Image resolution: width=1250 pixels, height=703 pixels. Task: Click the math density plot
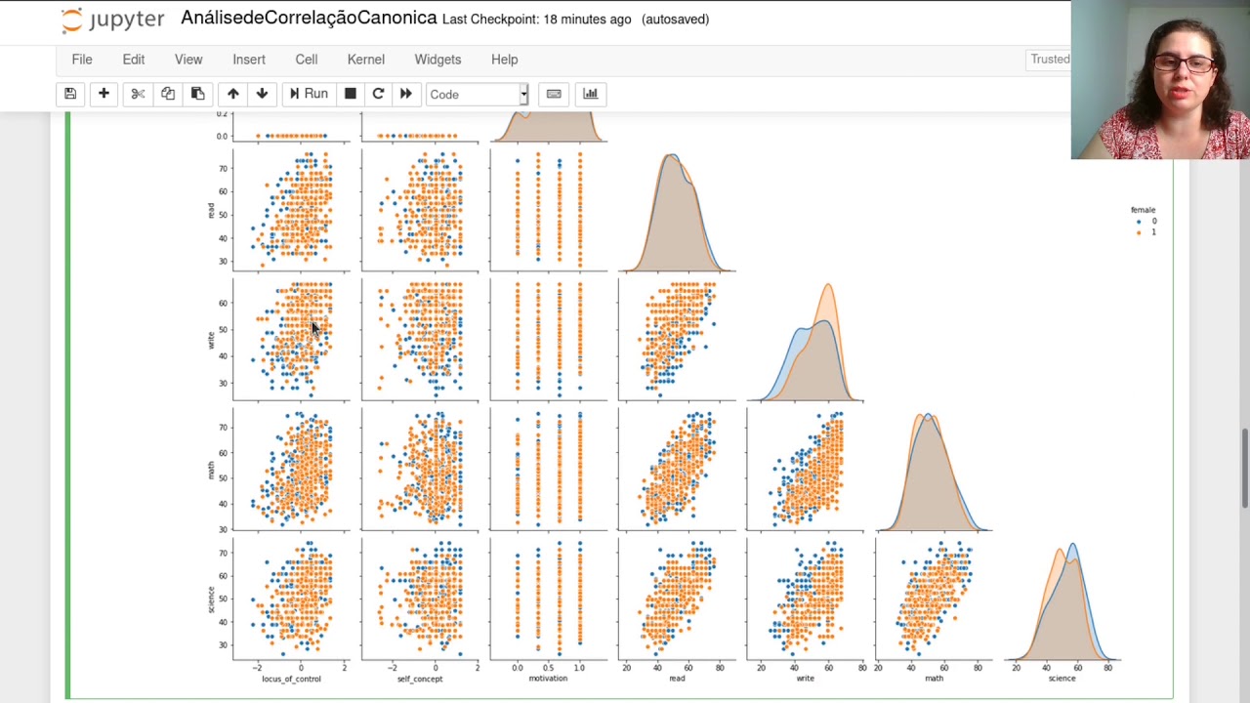(934, 470)
